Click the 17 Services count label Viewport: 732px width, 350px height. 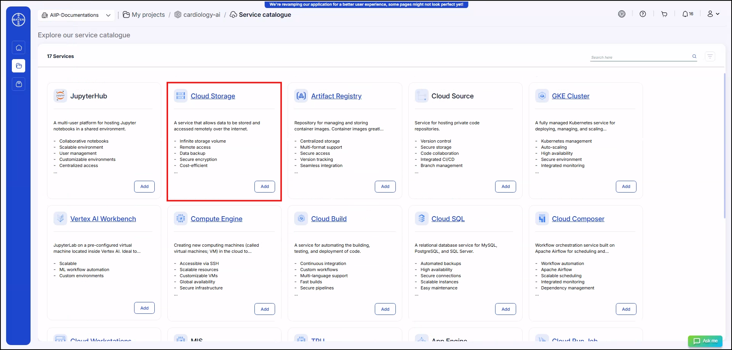[x=60, y=56]
